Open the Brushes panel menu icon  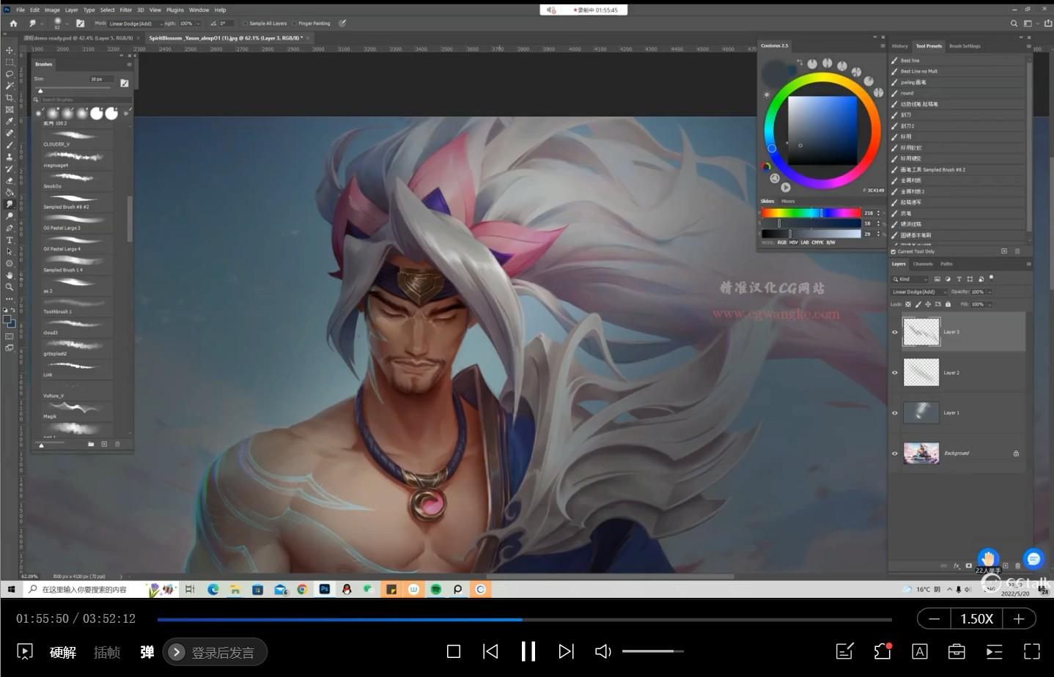(x=130, y=64)
